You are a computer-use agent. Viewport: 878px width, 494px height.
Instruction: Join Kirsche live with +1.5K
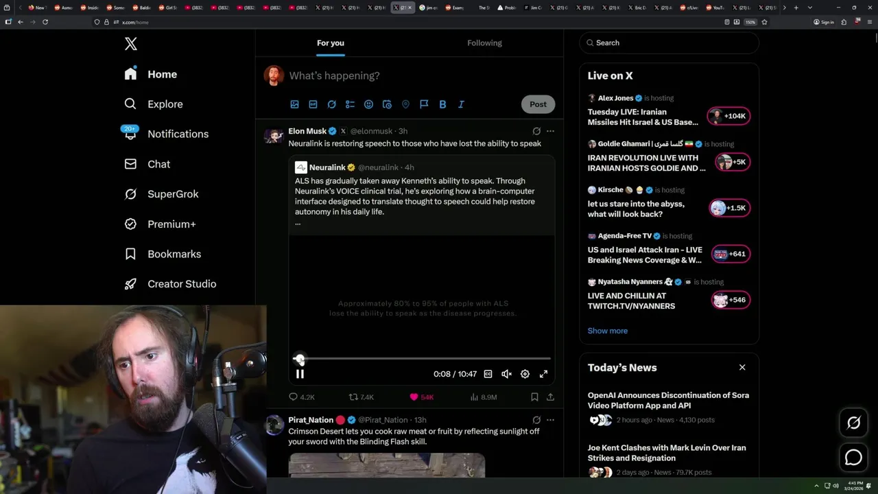tap(729, 208)
